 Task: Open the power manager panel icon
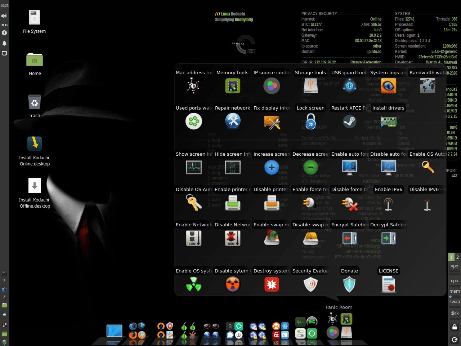[4, 33]
